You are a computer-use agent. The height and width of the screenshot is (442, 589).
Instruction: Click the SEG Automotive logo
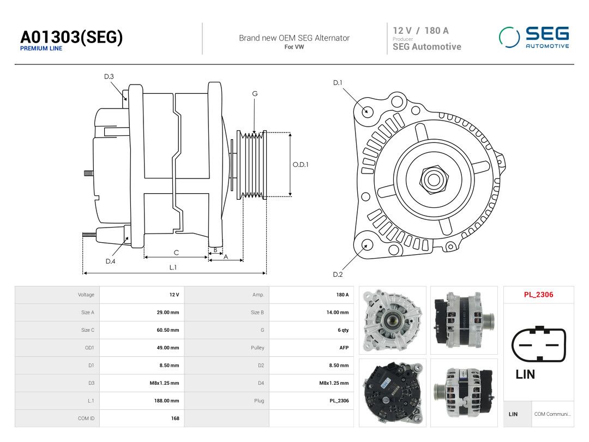pyautogui.click(x=534, y=38)
